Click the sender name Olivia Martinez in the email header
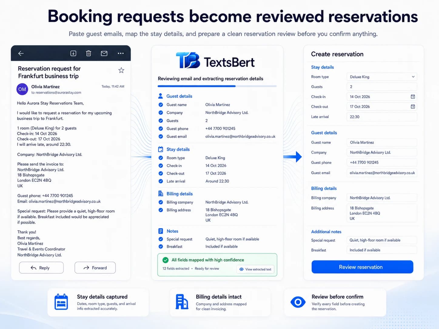 tap(45, 87)
